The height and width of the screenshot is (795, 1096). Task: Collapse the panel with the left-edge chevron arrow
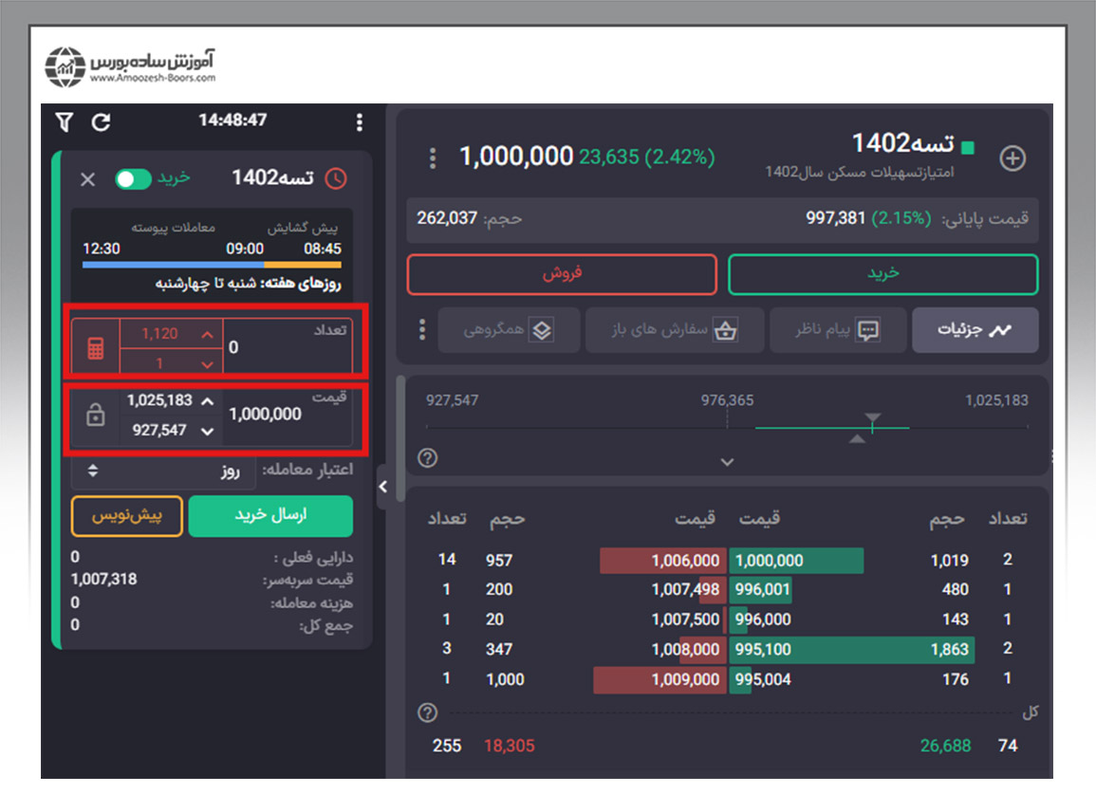coord(383,486)
